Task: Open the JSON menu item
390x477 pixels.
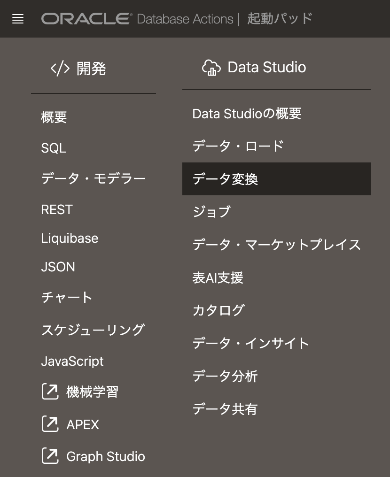Action: click(58, 267)
